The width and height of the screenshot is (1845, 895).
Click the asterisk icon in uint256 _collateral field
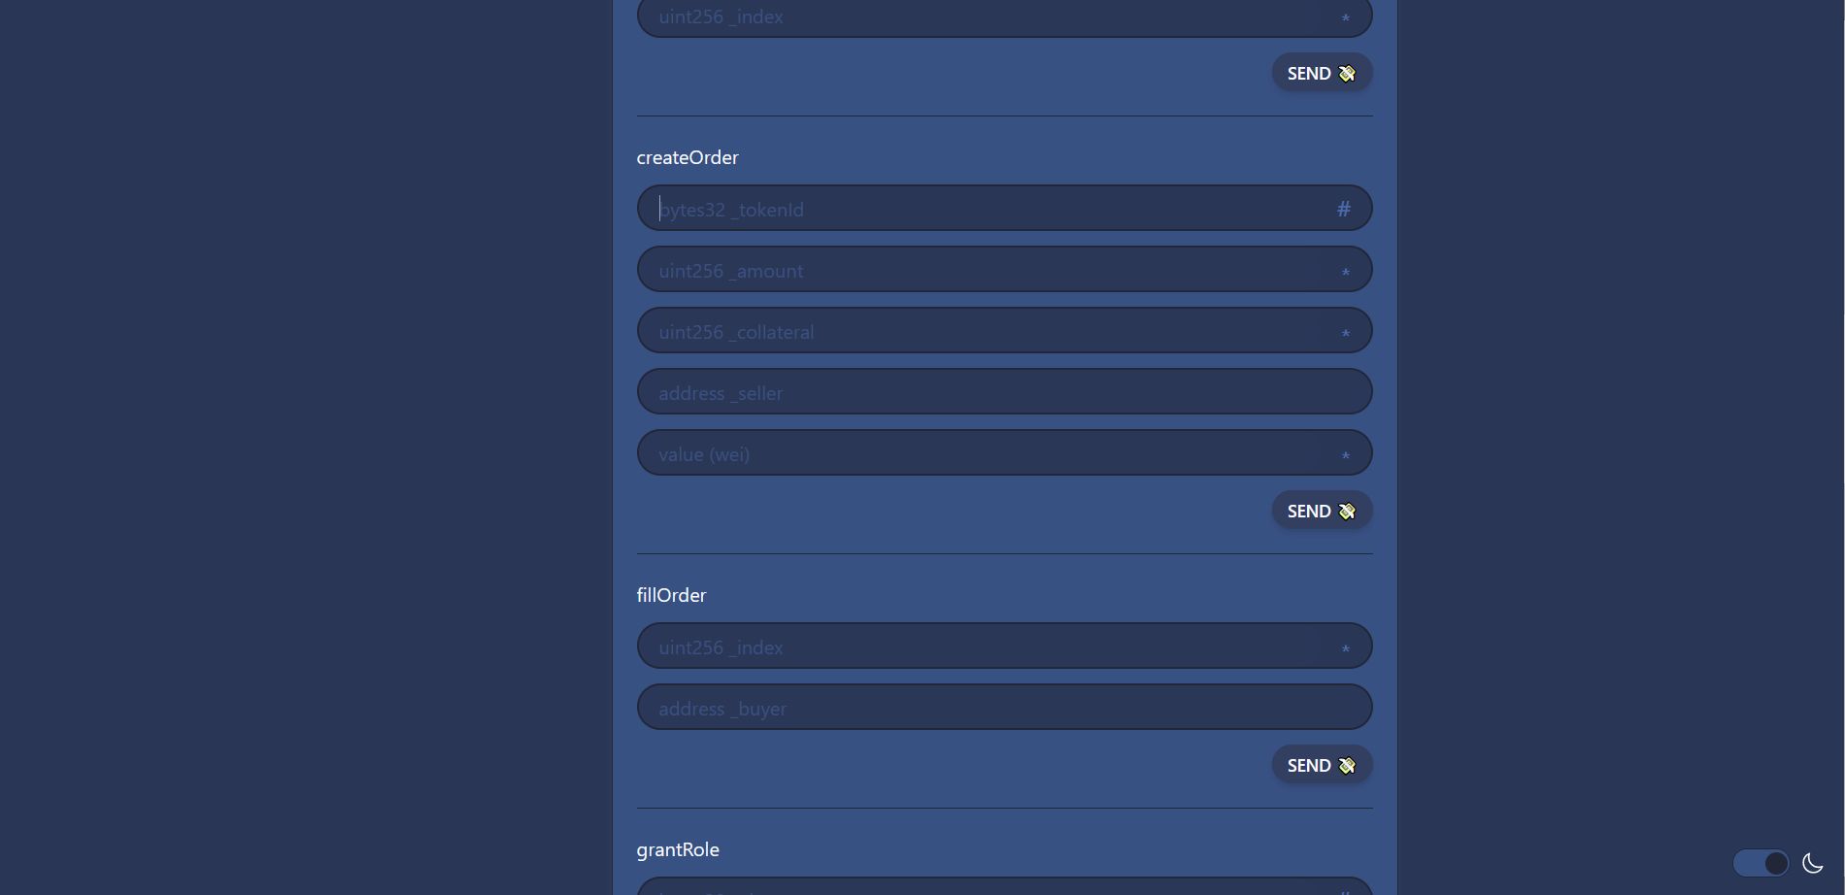point(1346,334)
